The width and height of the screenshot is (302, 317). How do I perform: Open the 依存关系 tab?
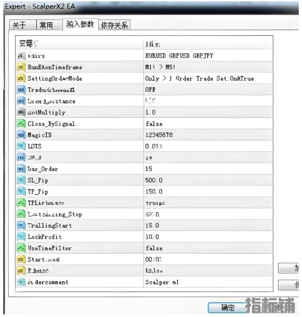coord(114,25)
